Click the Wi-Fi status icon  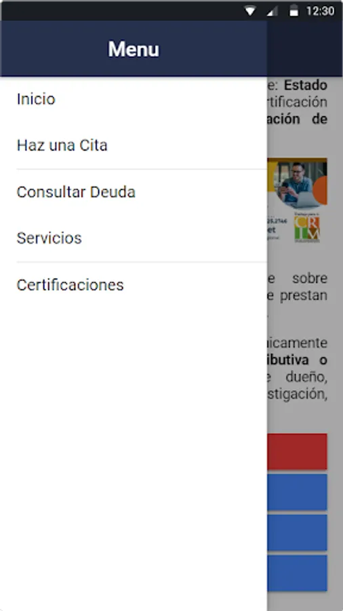[249, 12]
